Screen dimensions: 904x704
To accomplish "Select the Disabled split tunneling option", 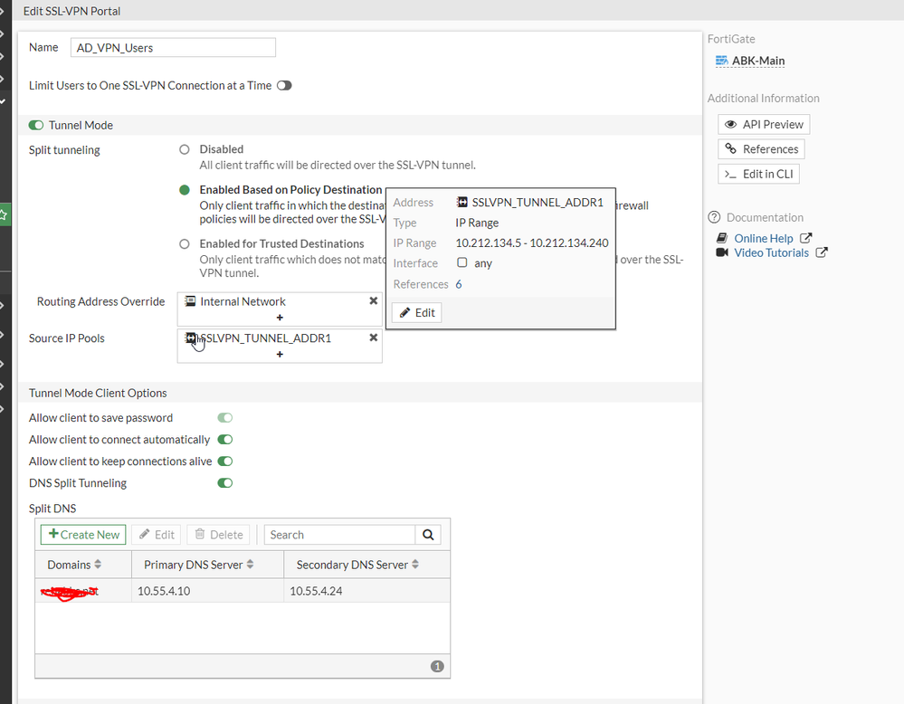I will point(185,149).
